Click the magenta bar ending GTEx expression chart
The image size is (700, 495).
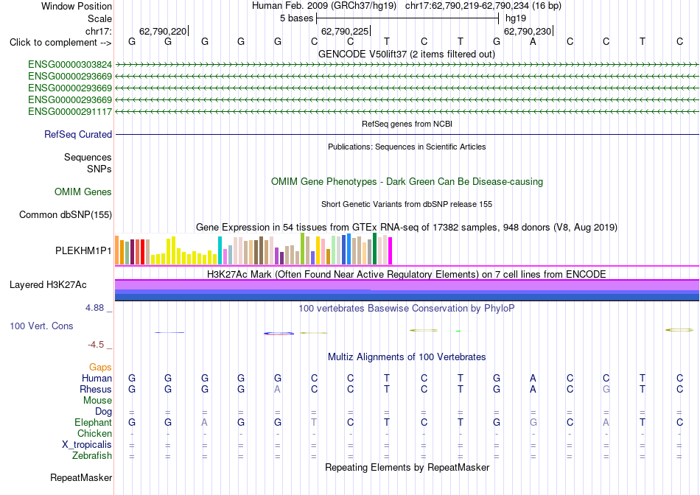pos(391,251)
